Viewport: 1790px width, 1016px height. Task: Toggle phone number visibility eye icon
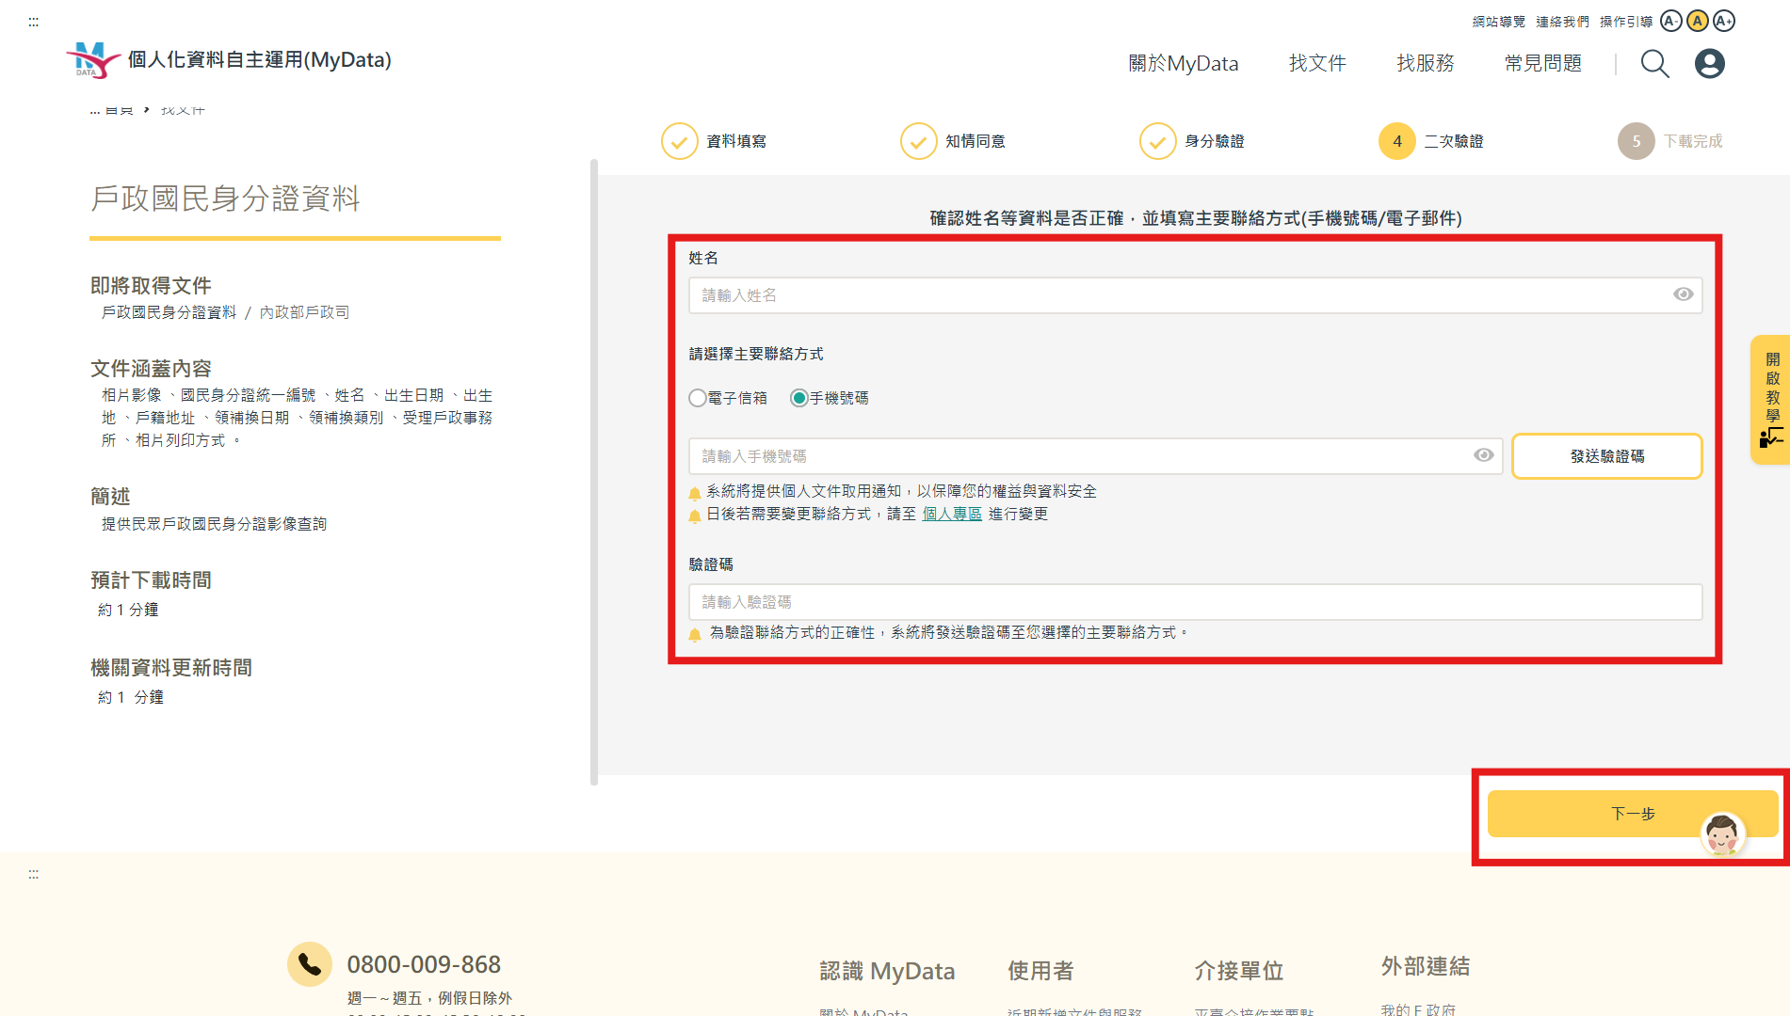point(1483,455)
